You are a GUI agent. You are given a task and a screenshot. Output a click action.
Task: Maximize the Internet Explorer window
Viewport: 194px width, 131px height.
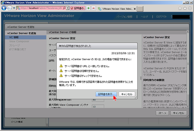click(187, 2)
